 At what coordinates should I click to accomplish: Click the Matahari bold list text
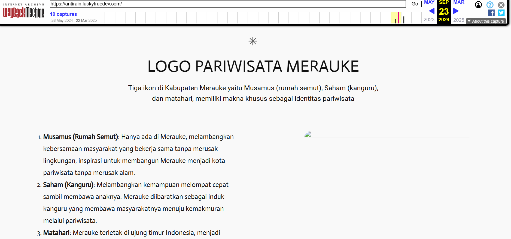pyautogui.click(x=56, y=233)
